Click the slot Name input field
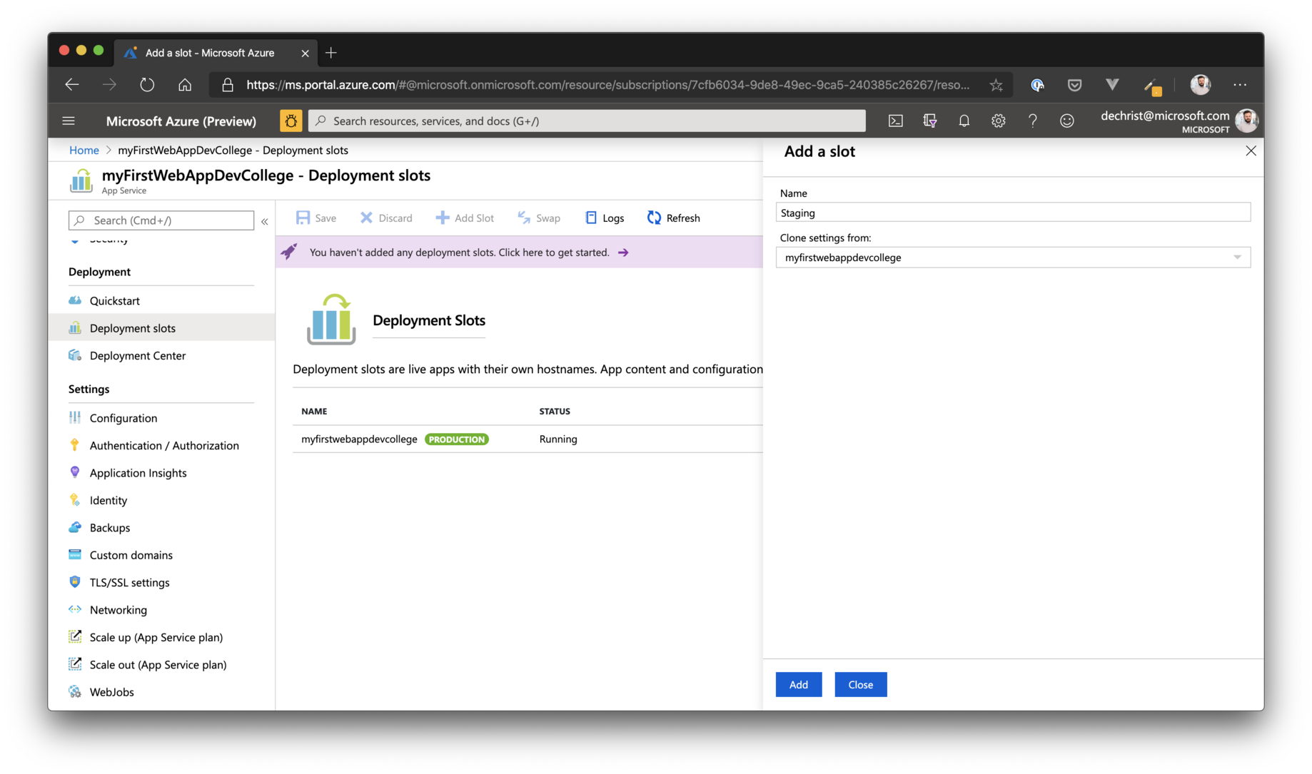1312x774 pixels. (1012, 213)
